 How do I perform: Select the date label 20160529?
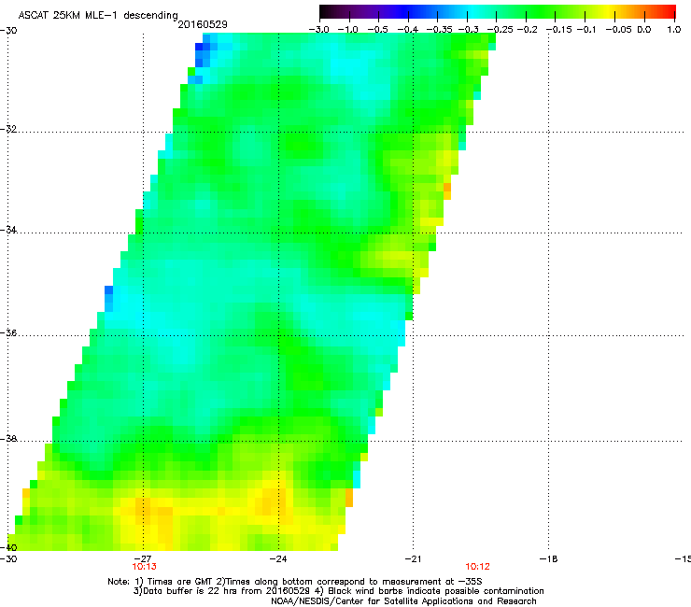[203, 24]
